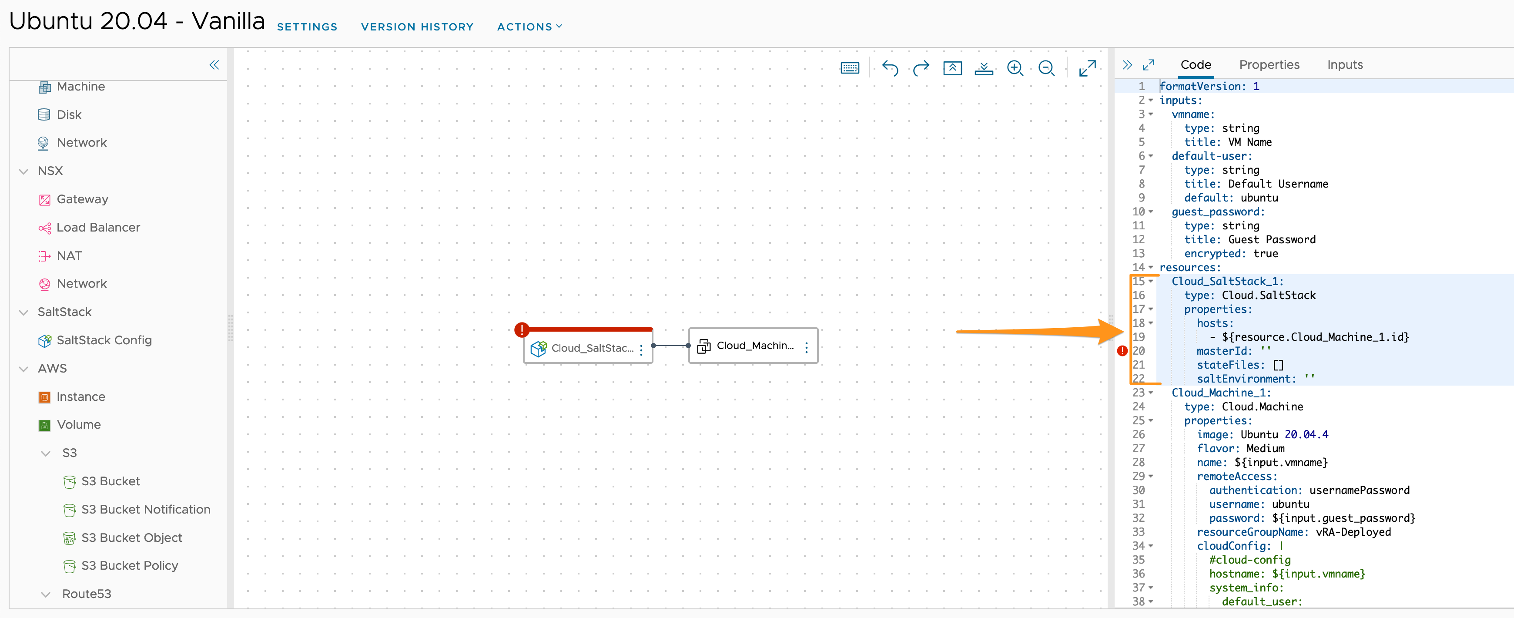
Task: Undo the last canvas change
Action: click(890, 68)
